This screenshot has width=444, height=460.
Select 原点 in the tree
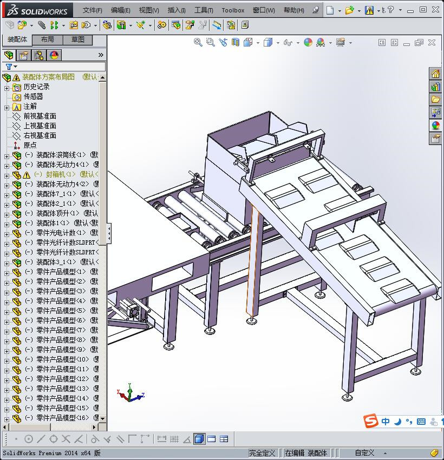coord(30,145)
